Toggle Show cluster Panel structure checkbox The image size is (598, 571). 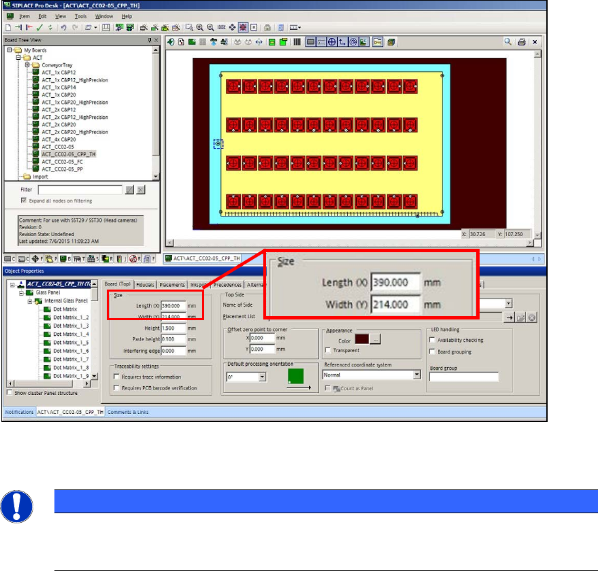click(x=10, y=393)
